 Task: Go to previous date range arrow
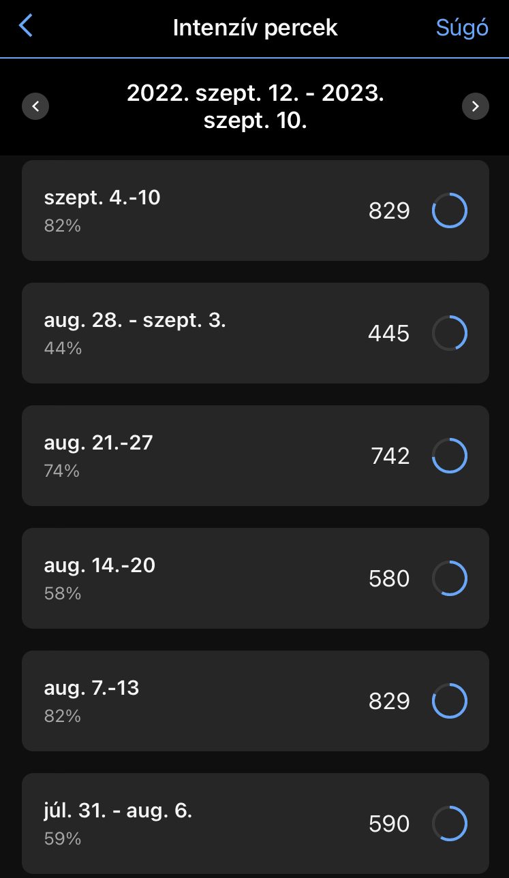pos(35,107)
